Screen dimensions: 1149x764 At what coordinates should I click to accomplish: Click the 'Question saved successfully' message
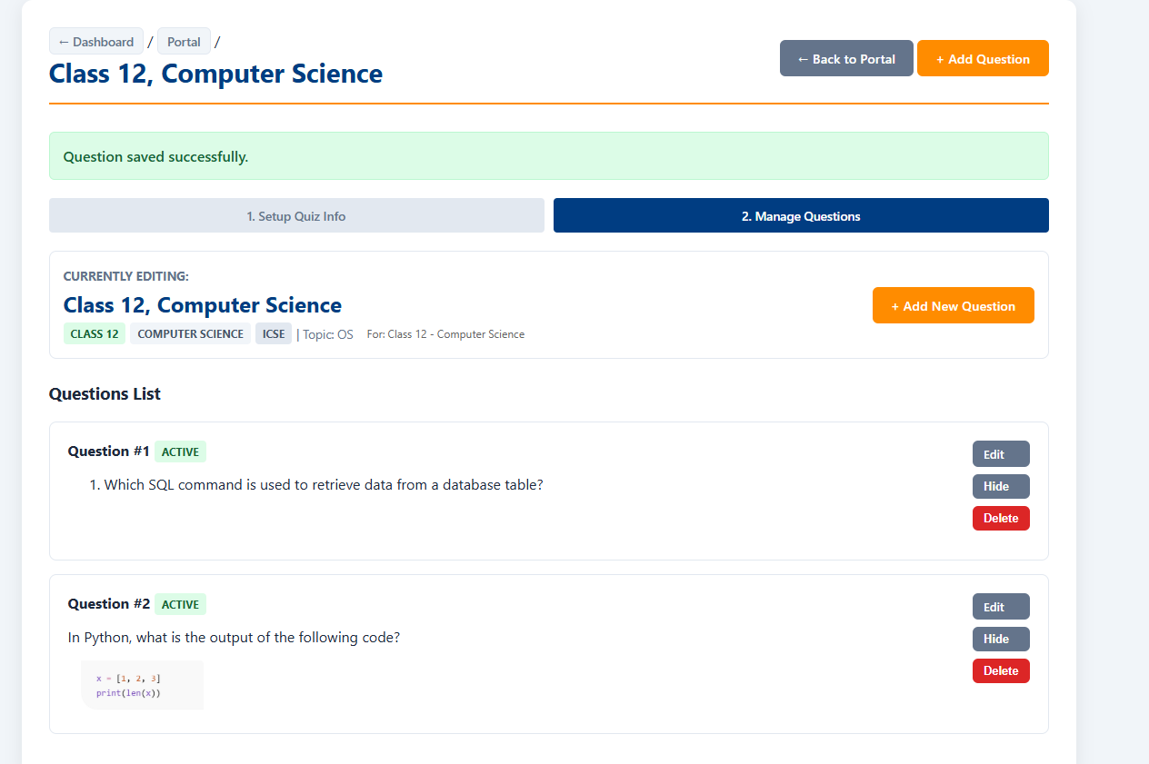coord(155,157)
